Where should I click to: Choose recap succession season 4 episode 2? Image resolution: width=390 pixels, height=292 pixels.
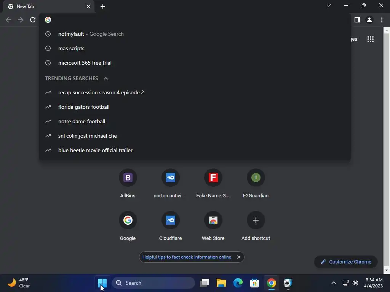click(195, 93)
